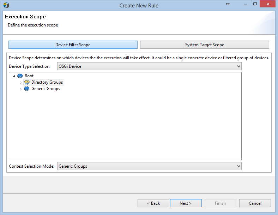Click the blue Generic Groups icon

(x=27, y=89)
